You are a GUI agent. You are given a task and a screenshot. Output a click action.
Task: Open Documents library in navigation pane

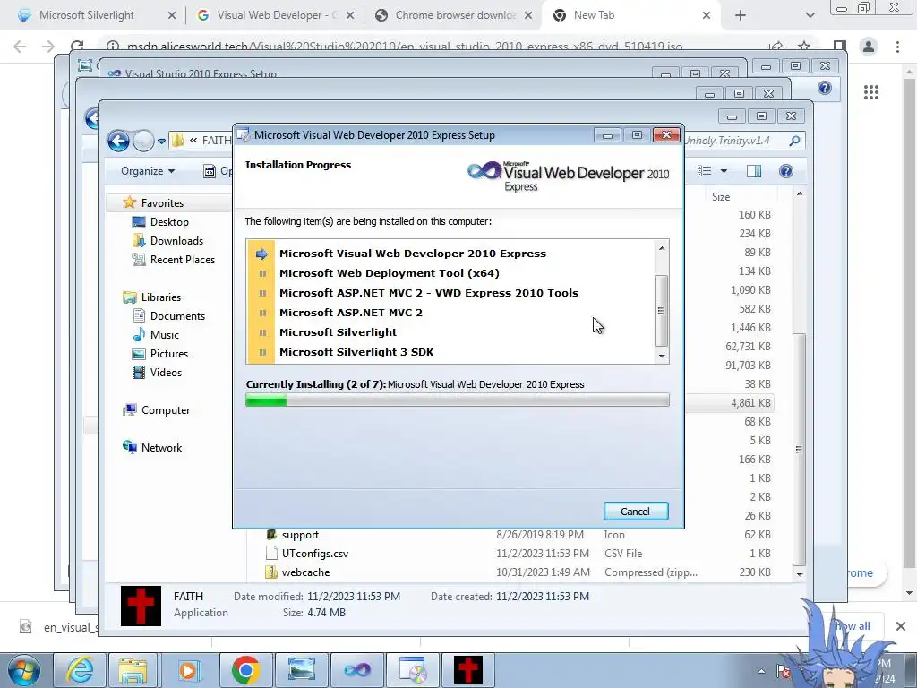point(177,316)
